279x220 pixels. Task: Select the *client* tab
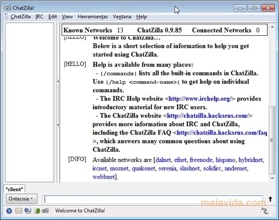[x=14, y=189]
